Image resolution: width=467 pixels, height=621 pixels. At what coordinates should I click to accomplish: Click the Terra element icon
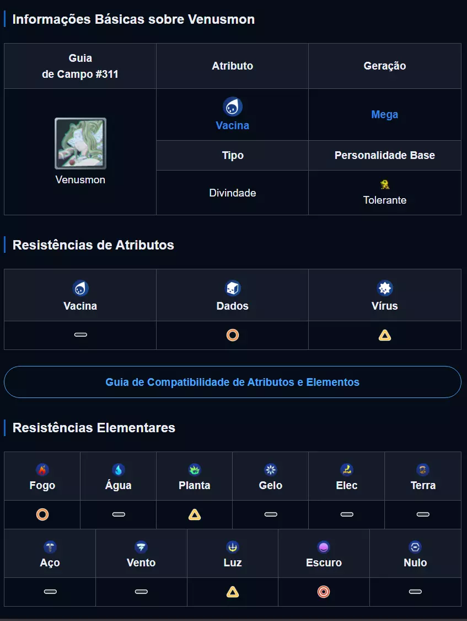click(x=423, y=470)
